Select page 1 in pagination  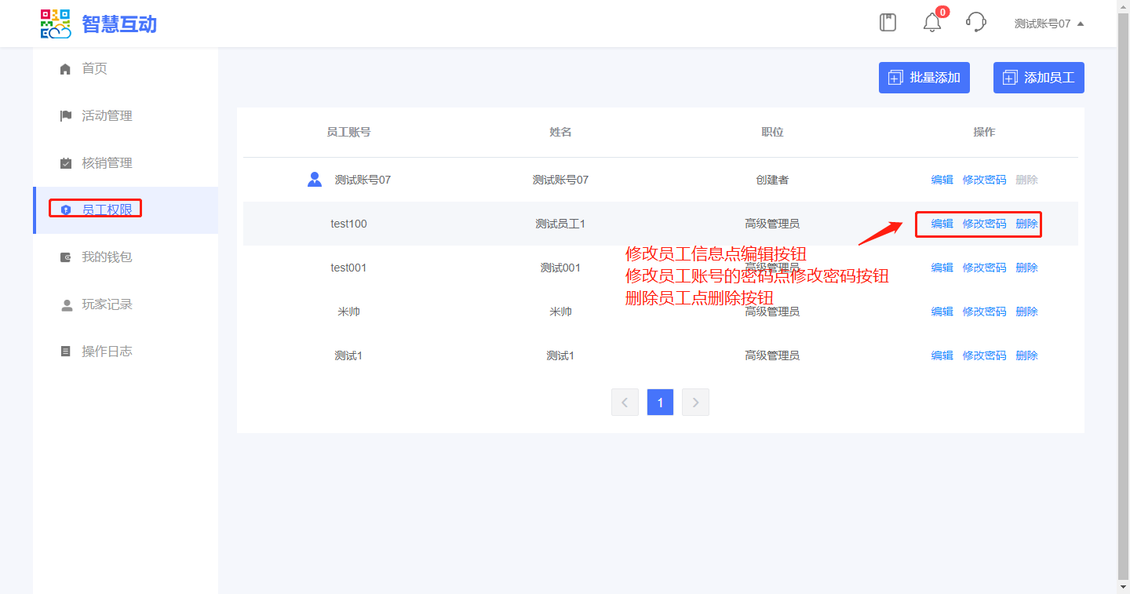pyautogui.click(x=660, y=403)
